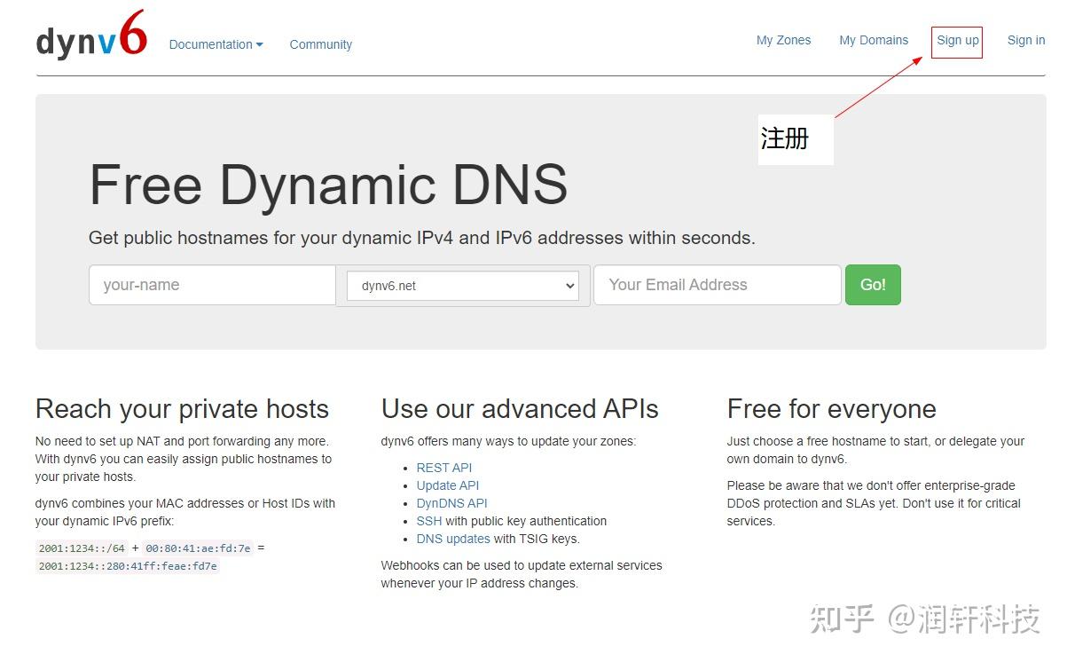Open the My Zones page
The width and height of the screenshot is (1067, 662).
point(783,40)
